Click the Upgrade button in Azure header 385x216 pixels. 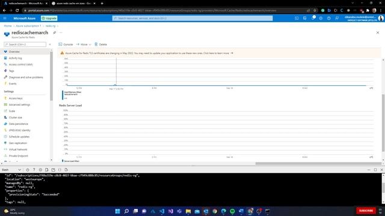click(x=49, y=18)
